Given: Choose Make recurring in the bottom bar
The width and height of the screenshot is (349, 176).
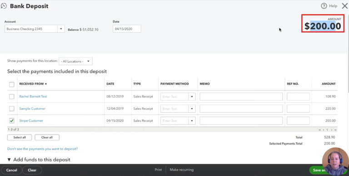Looking at the screenshot, I should (x=182, y=170).
